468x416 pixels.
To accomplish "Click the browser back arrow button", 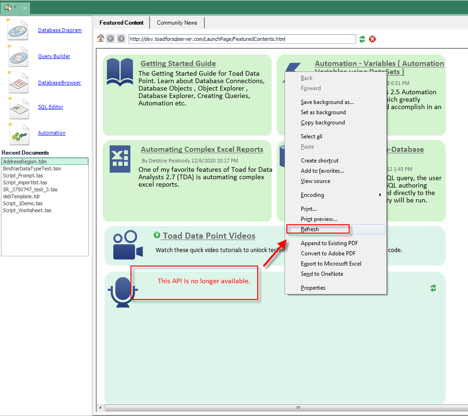I will click(110, 39).
